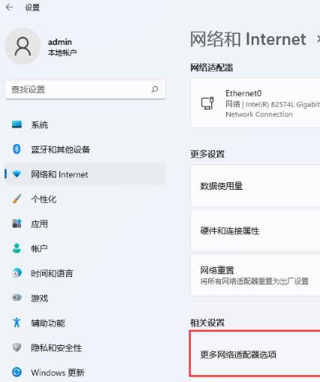Viewport: 320px width, 382px height.
Task: Click the 应用 apps icon
Action: click(17, 224)
